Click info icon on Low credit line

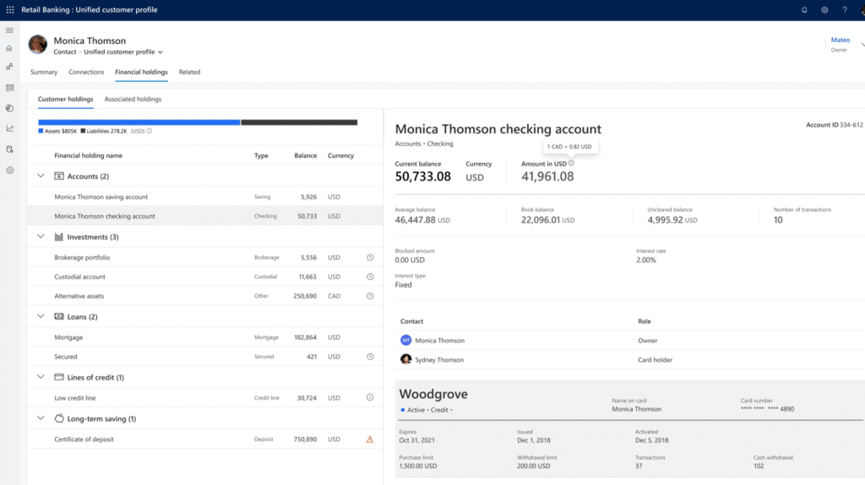[369, 397]
